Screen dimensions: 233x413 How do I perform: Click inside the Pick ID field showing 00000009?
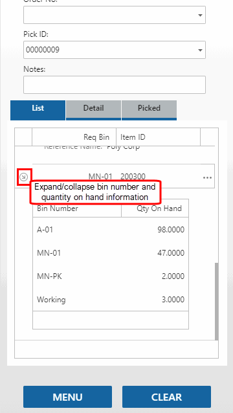(115, 50)
